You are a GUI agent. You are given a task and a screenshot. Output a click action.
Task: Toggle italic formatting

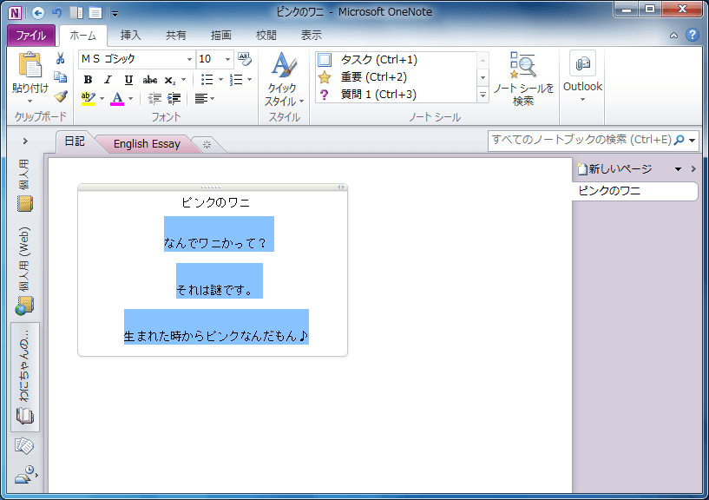click(x=108, y=80)
